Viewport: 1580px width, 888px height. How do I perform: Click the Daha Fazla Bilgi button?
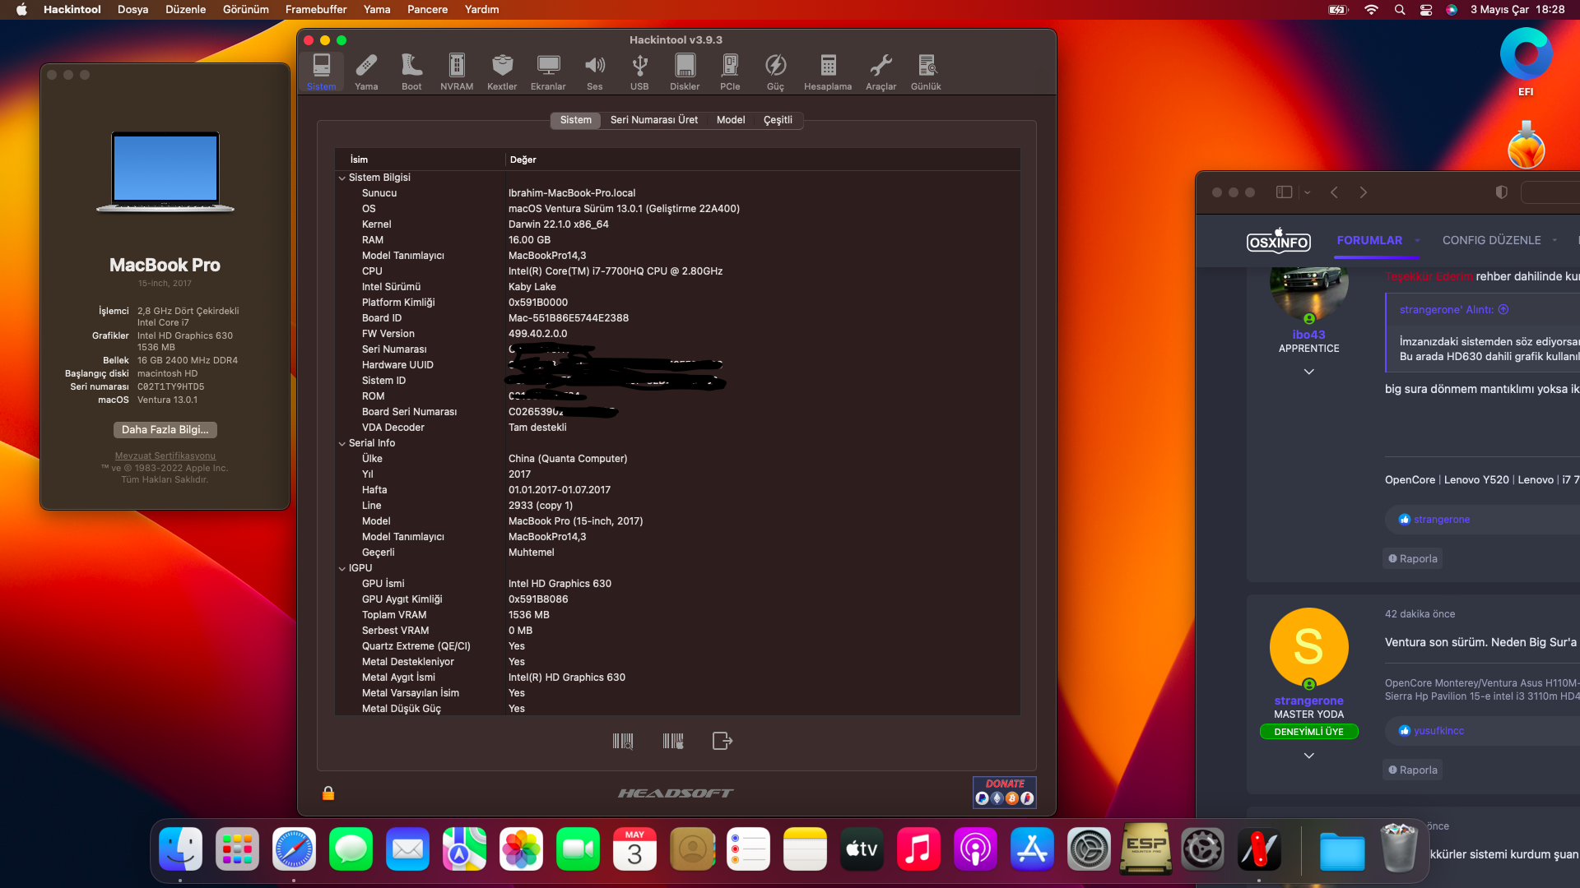click(x=165, y=429)
